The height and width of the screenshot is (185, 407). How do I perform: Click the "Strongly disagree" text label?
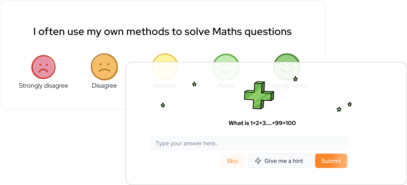(43, 86)
